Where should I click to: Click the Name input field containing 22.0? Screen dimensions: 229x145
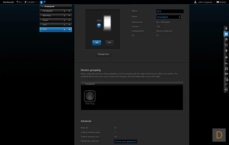170,11
